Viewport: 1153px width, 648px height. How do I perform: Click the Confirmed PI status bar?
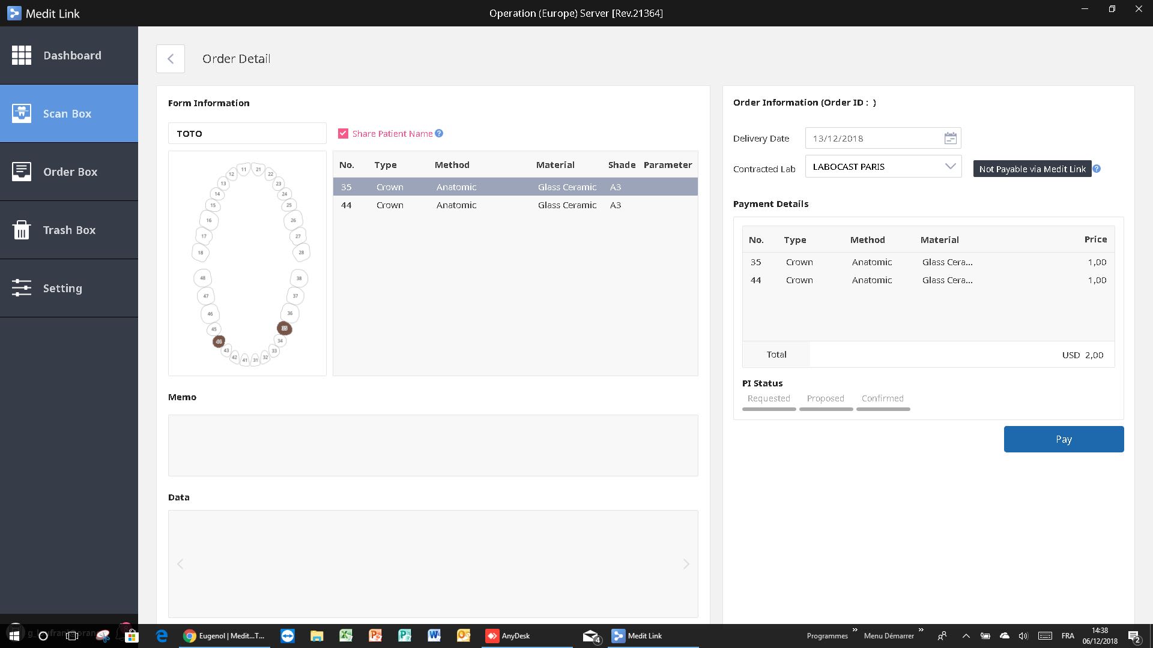[x=883, y=409]
